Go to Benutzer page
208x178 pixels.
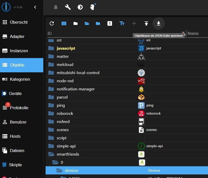(22, 122)
